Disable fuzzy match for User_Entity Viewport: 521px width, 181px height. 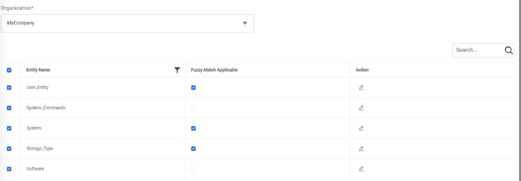[193, 87]
